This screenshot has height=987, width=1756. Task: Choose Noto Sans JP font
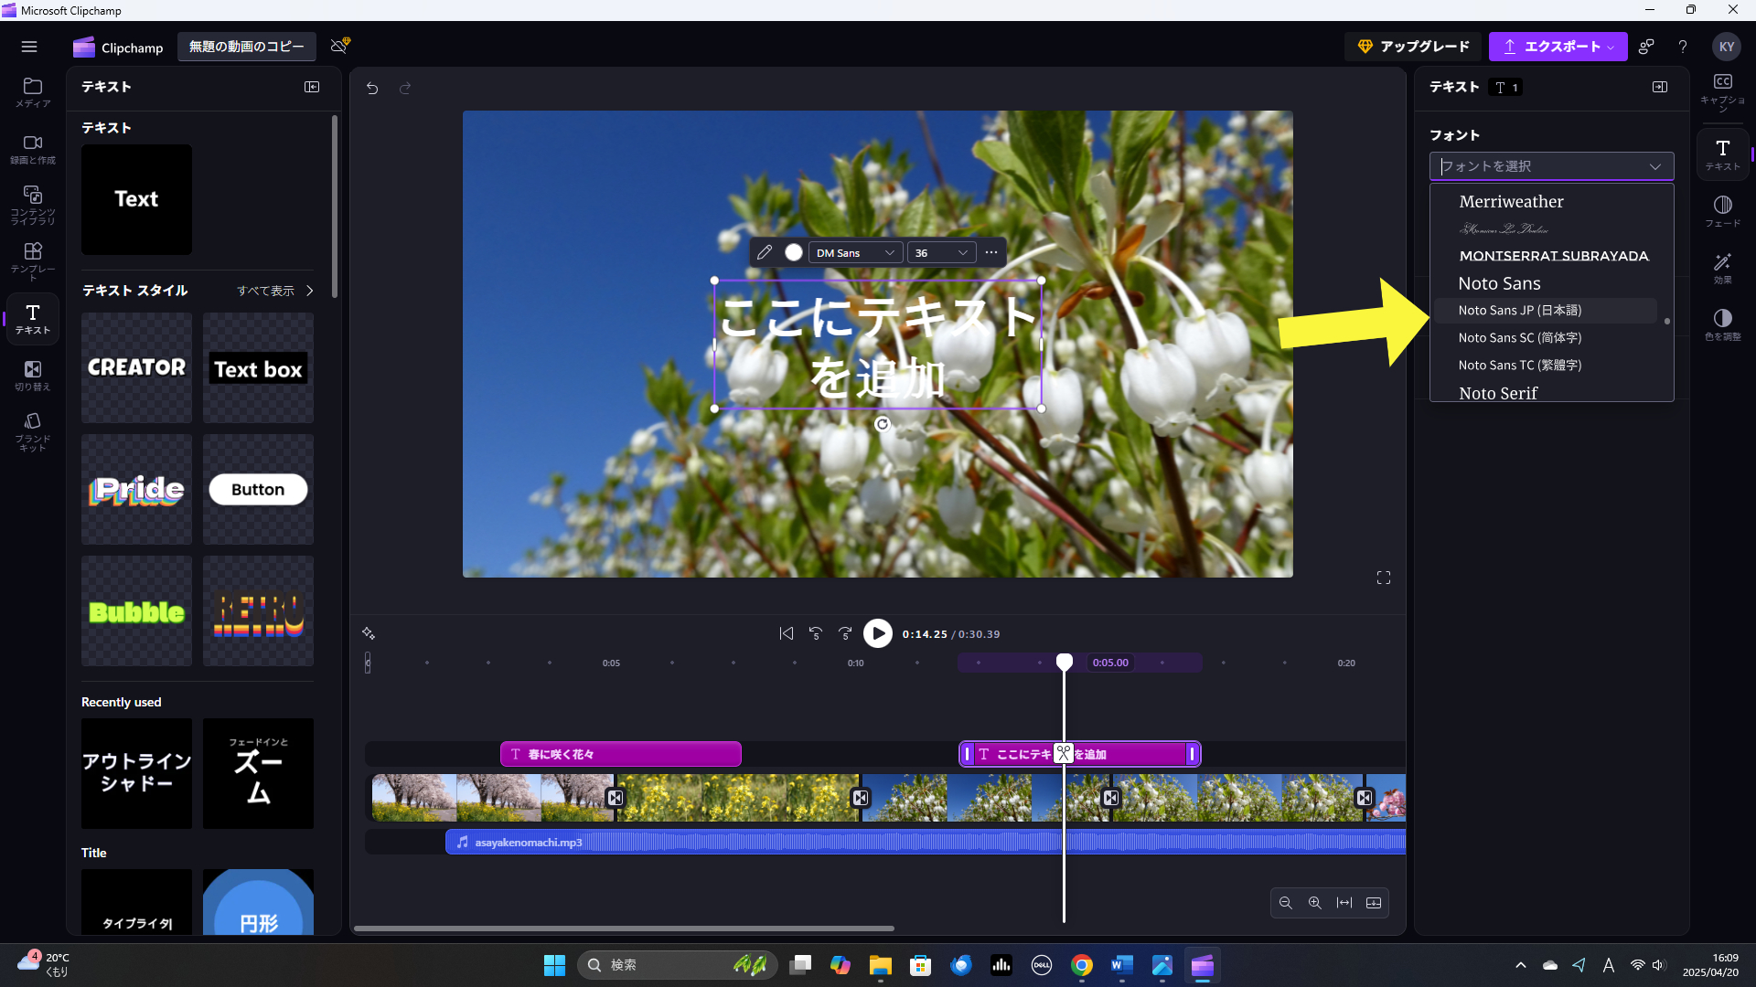(1545, 311)
